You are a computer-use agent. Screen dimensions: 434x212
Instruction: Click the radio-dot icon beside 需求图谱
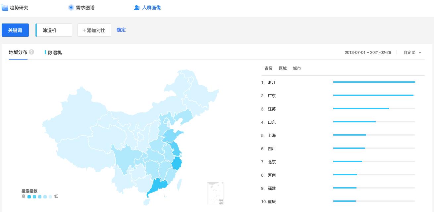click(71, 7)
